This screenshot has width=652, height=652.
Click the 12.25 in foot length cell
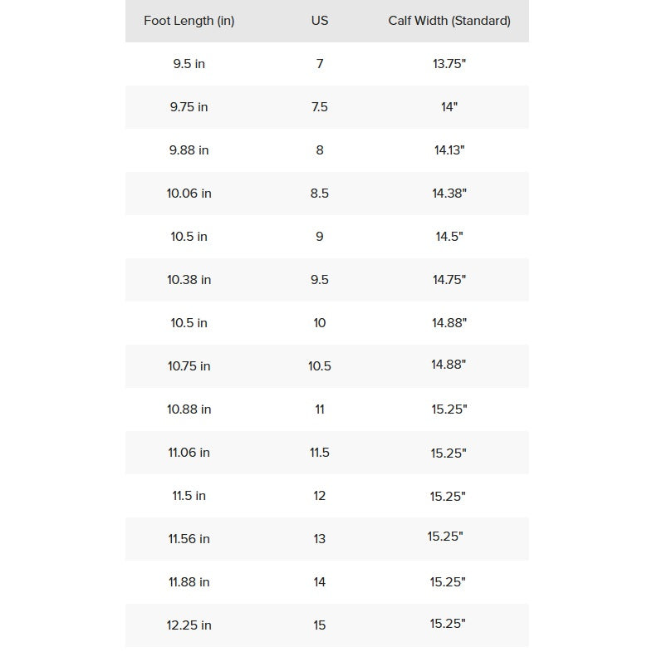(189, 625)
